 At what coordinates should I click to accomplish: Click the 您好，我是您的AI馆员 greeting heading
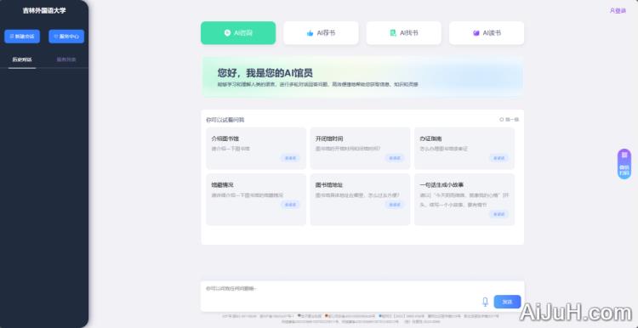(x=265, y=73)
